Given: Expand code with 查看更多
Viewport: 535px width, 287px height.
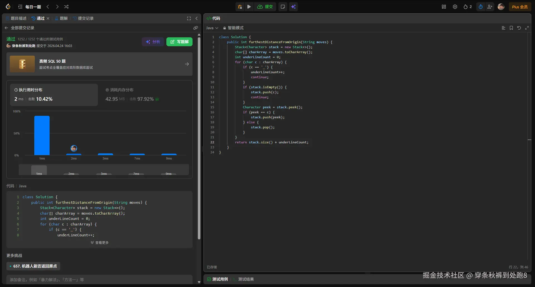Looking at the screenshot, I should coord(99,243).
